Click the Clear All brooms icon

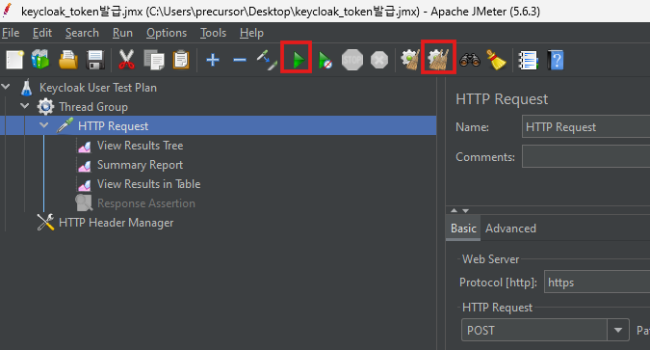[438, 60]
